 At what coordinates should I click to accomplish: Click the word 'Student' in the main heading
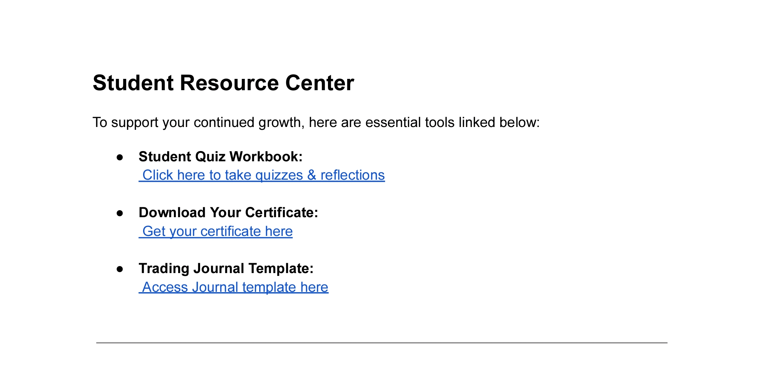pos(133,83)
